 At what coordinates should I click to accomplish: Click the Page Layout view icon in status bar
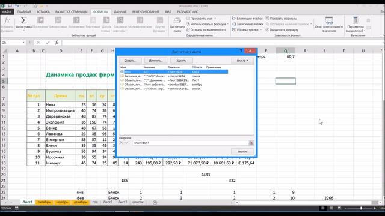(x=331, y=208)
